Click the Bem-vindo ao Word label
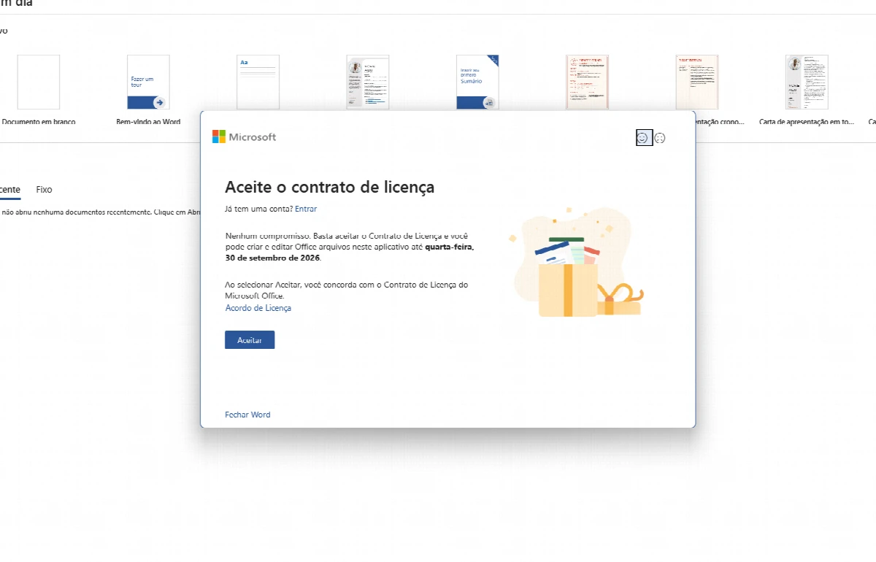Image resolution: width=876 pixels, height=562 pixels. click(148, 122)
